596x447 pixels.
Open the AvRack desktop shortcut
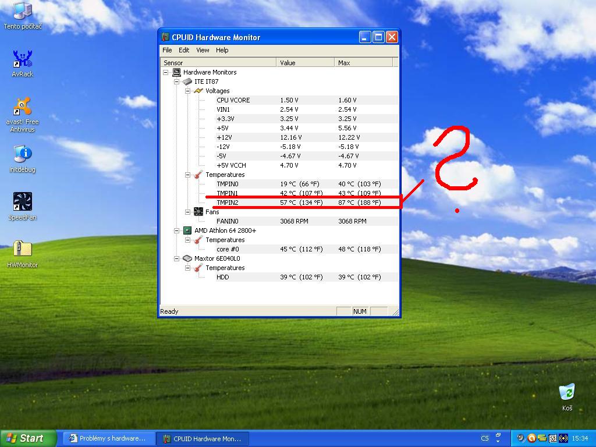pos(23,63)
